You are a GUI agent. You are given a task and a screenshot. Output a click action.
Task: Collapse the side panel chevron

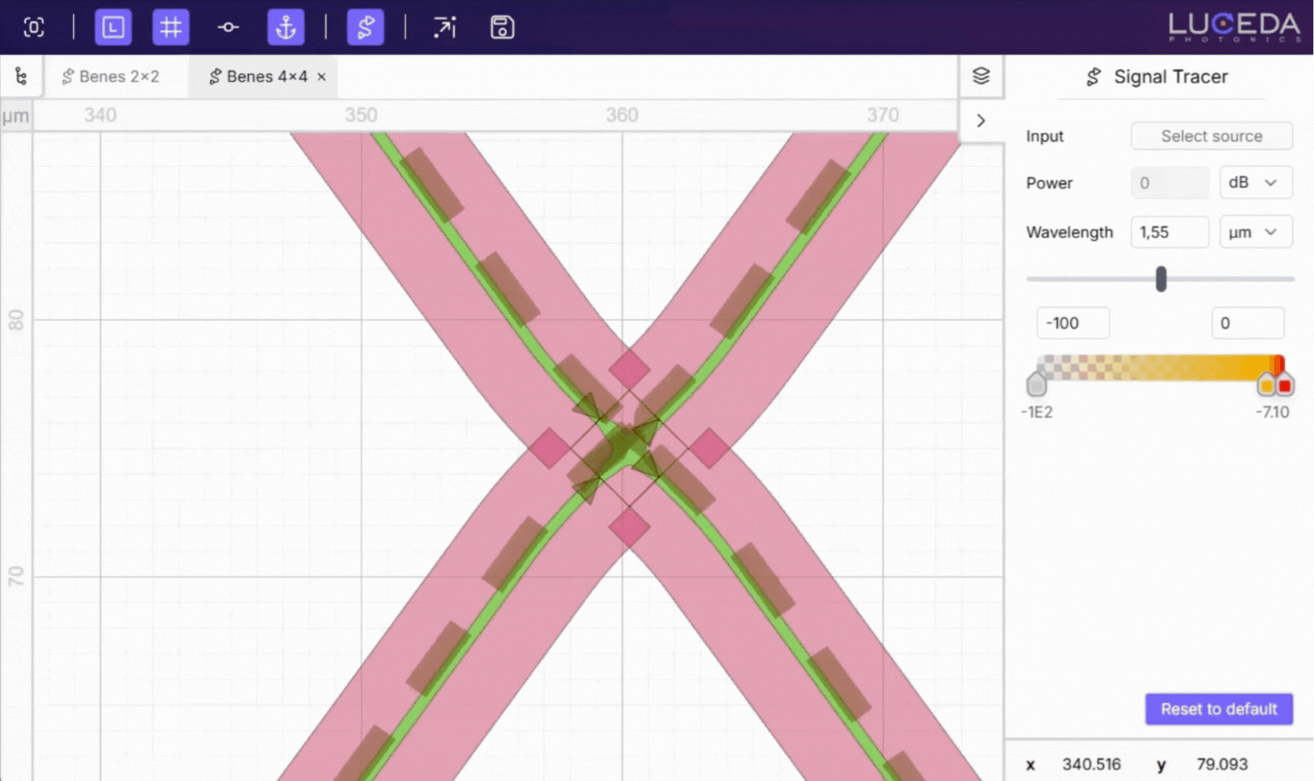point(981,121)
